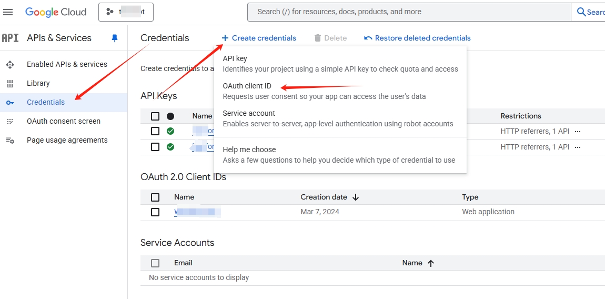Screen dimensions: 605x299
Task: Click the Search button magnifier
Action: pyautogui.click(x=581, y=12)
